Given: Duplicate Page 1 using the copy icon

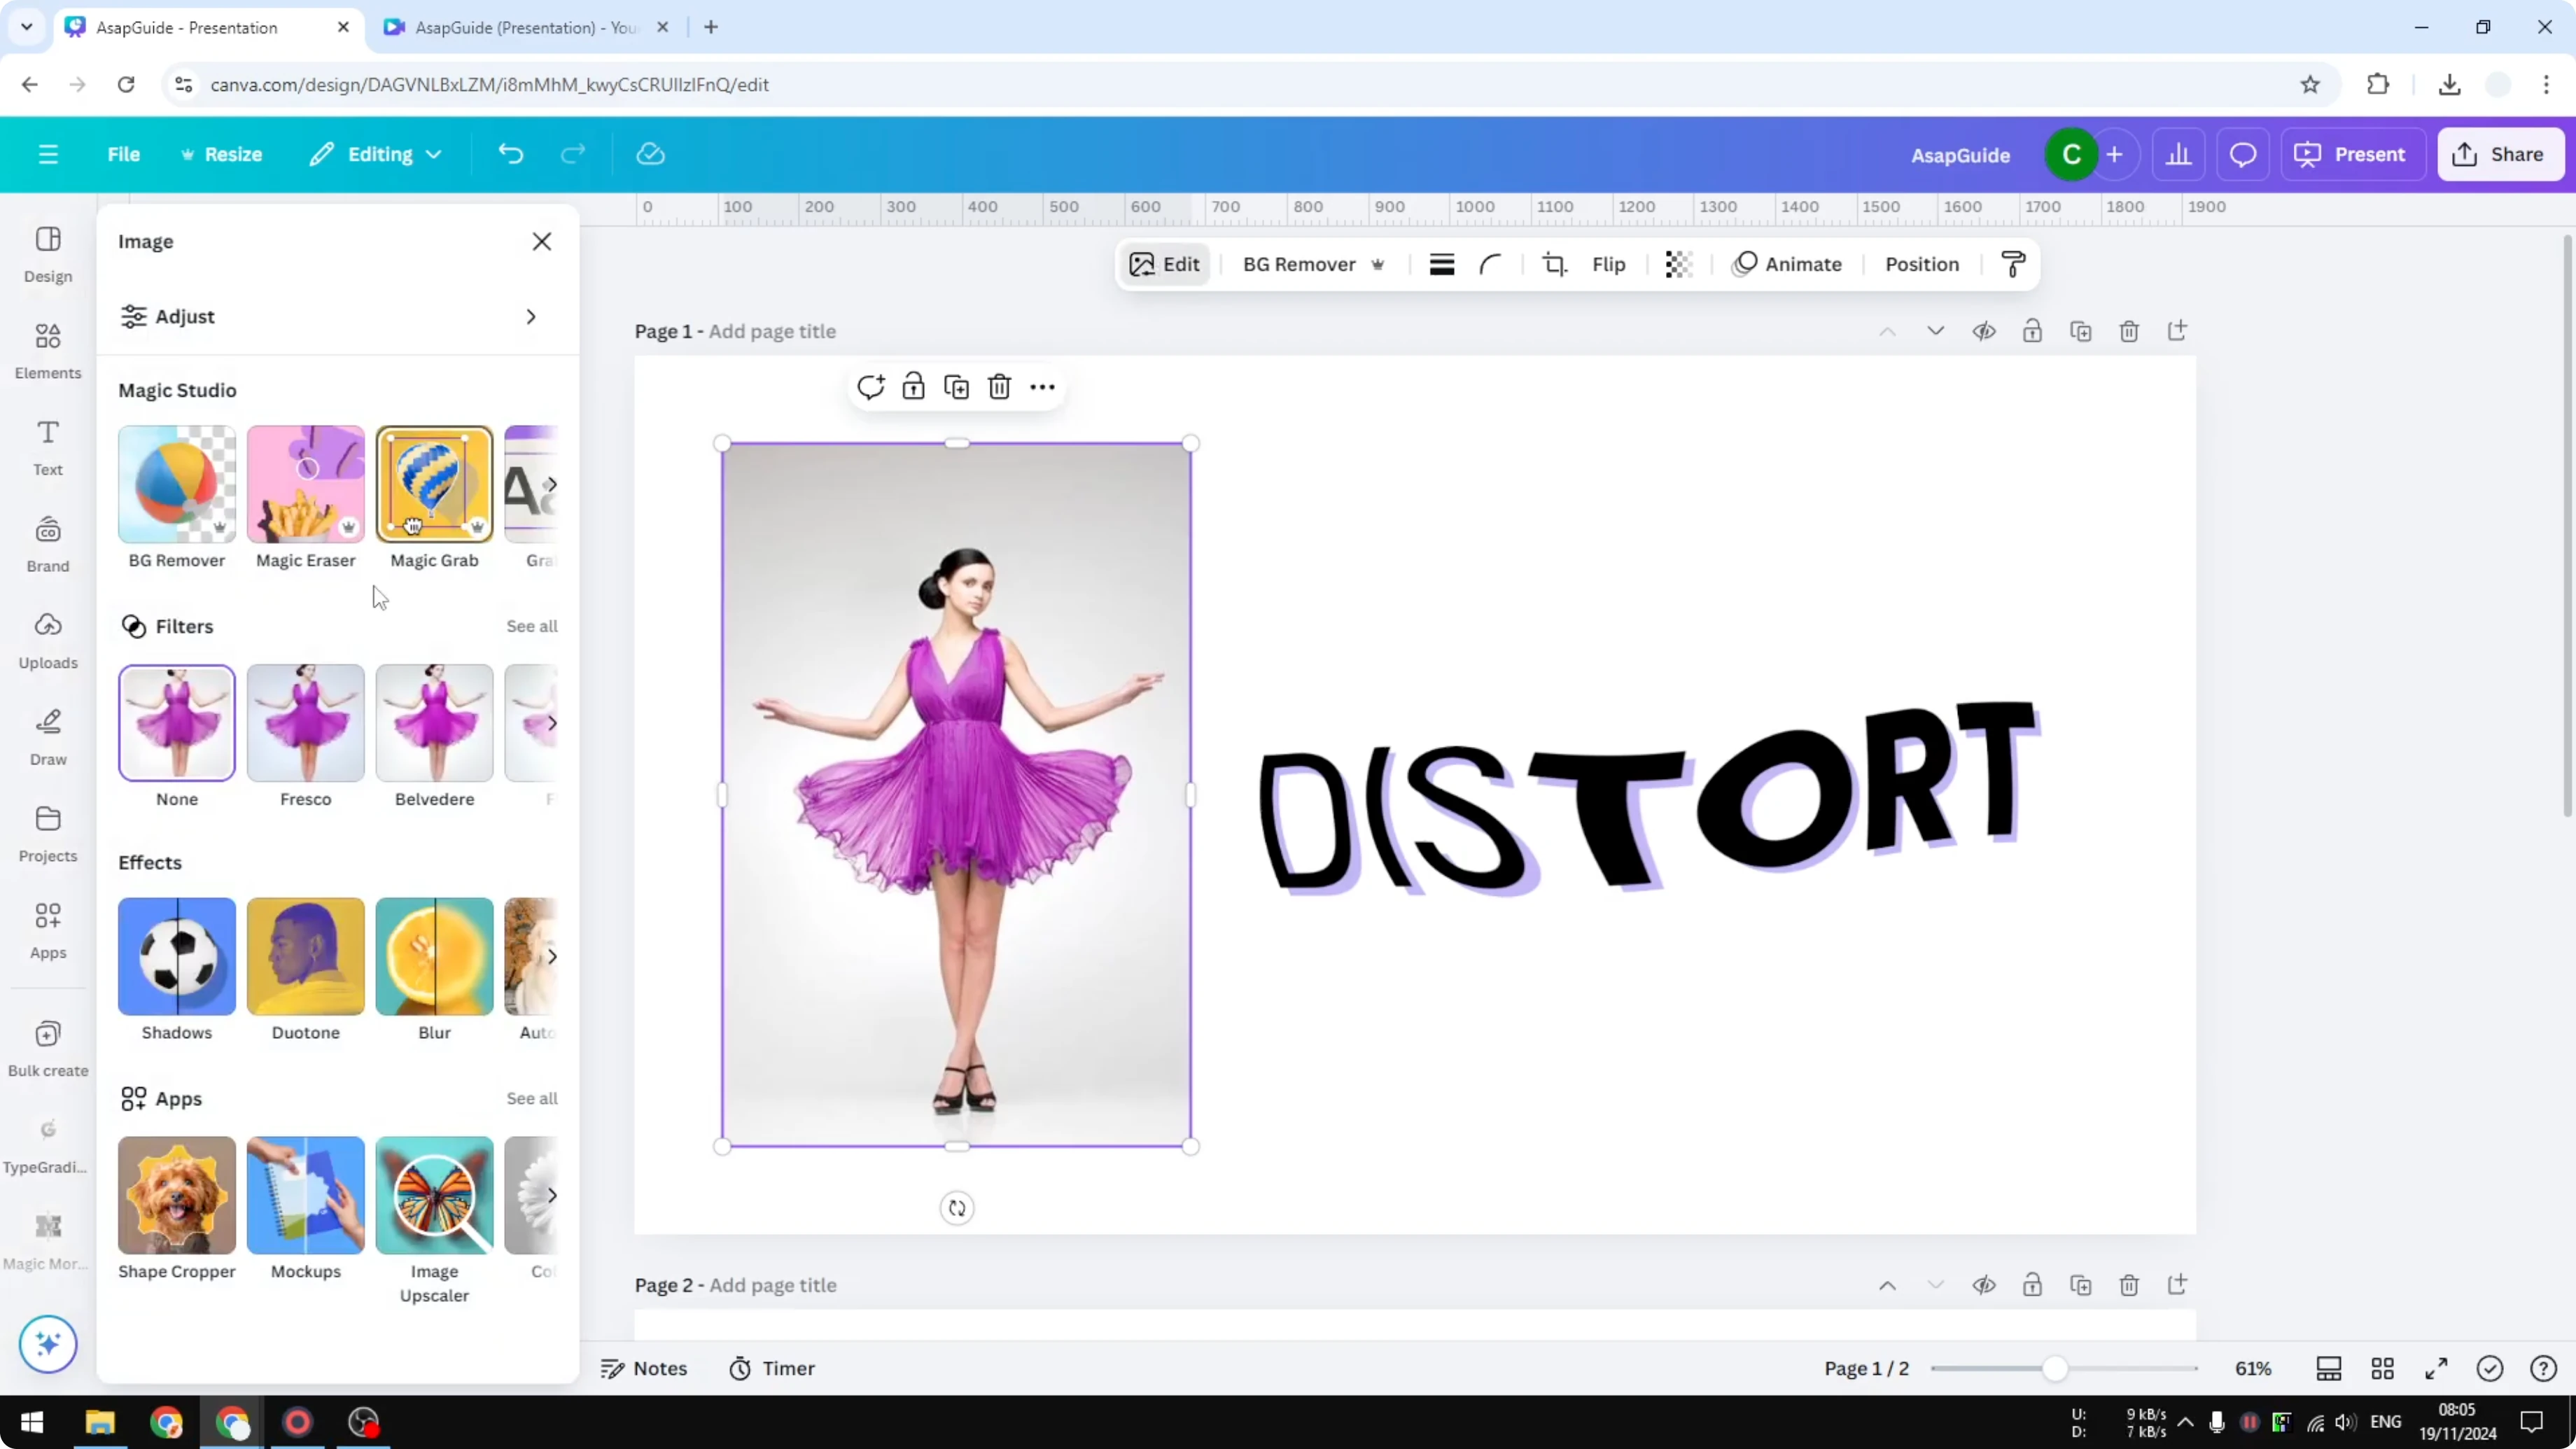Looking at the screenshot, I should point(2081,331).
